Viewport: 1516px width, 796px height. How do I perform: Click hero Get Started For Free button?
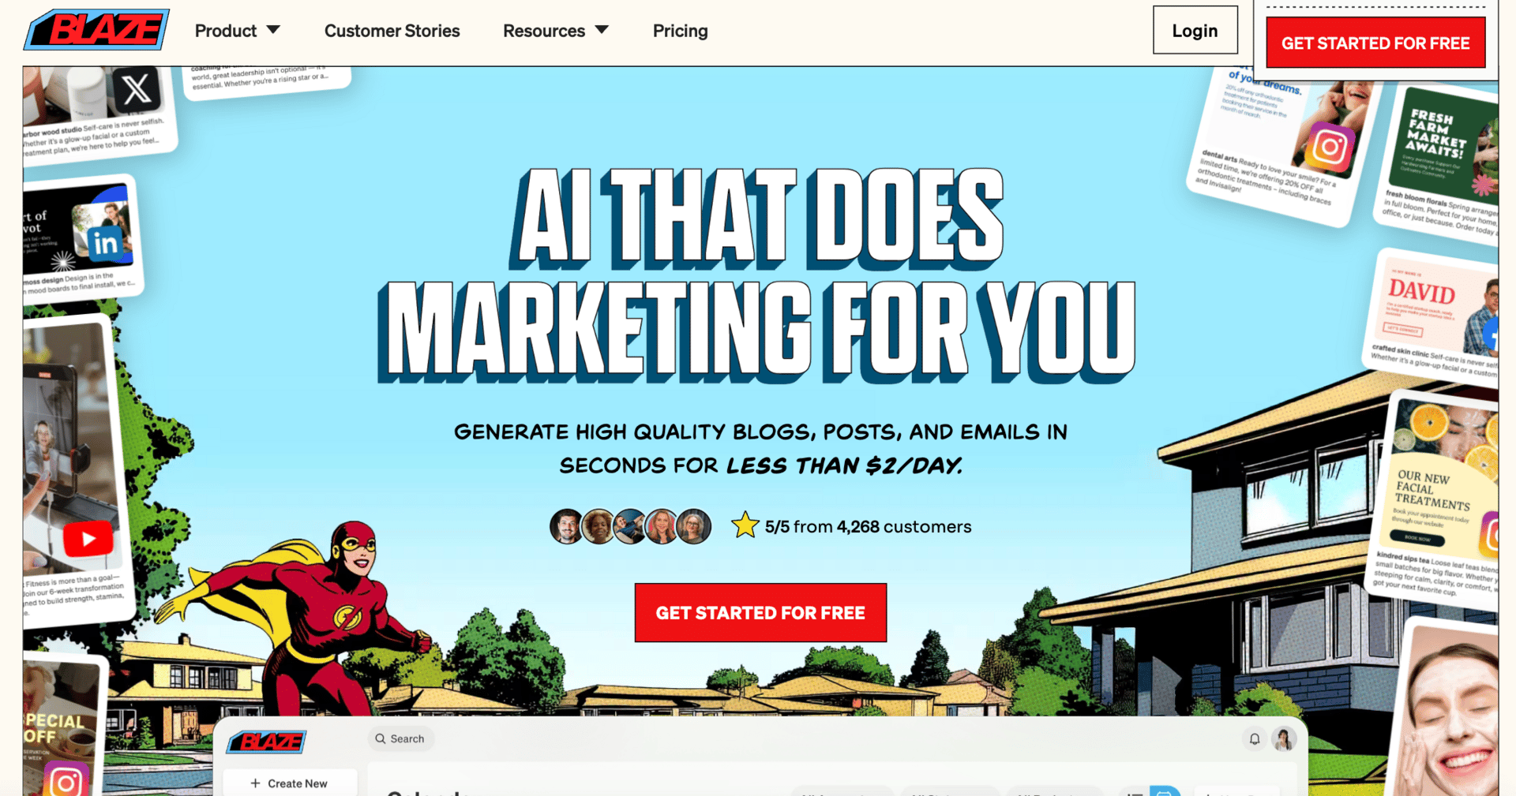[760, 613]
